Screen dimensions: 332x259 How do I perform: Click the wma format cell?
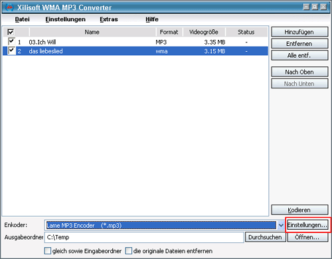tap(161, 51)
